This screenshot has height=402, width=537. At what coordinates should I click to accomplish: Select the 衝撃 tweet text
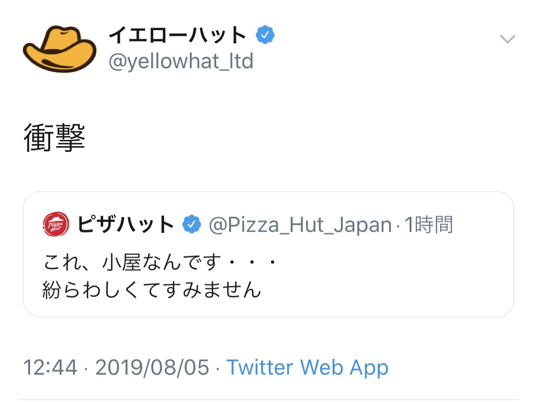tap(54, 139)
